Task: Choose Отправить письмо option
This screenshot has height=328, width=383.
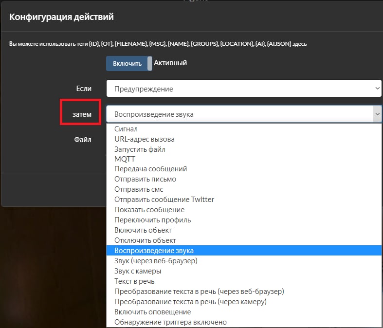Action: 244,179
